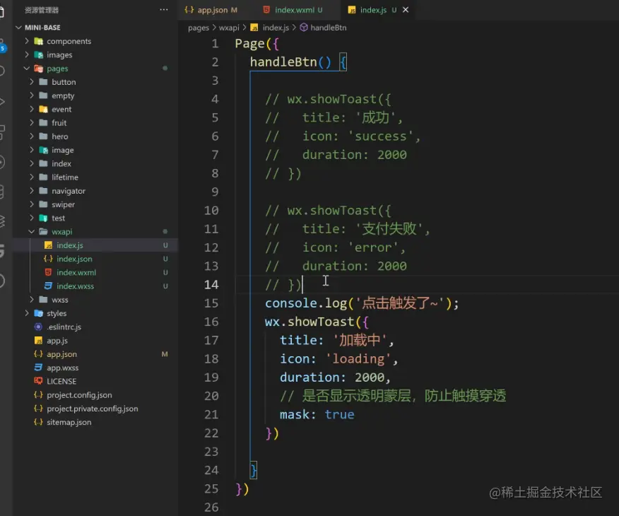
Task: Click line number 22 in gutter
Action: pyautogui.click(x=211, y=433)
